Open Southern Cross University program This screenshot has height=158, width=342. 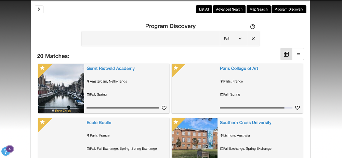coord(246,123)
